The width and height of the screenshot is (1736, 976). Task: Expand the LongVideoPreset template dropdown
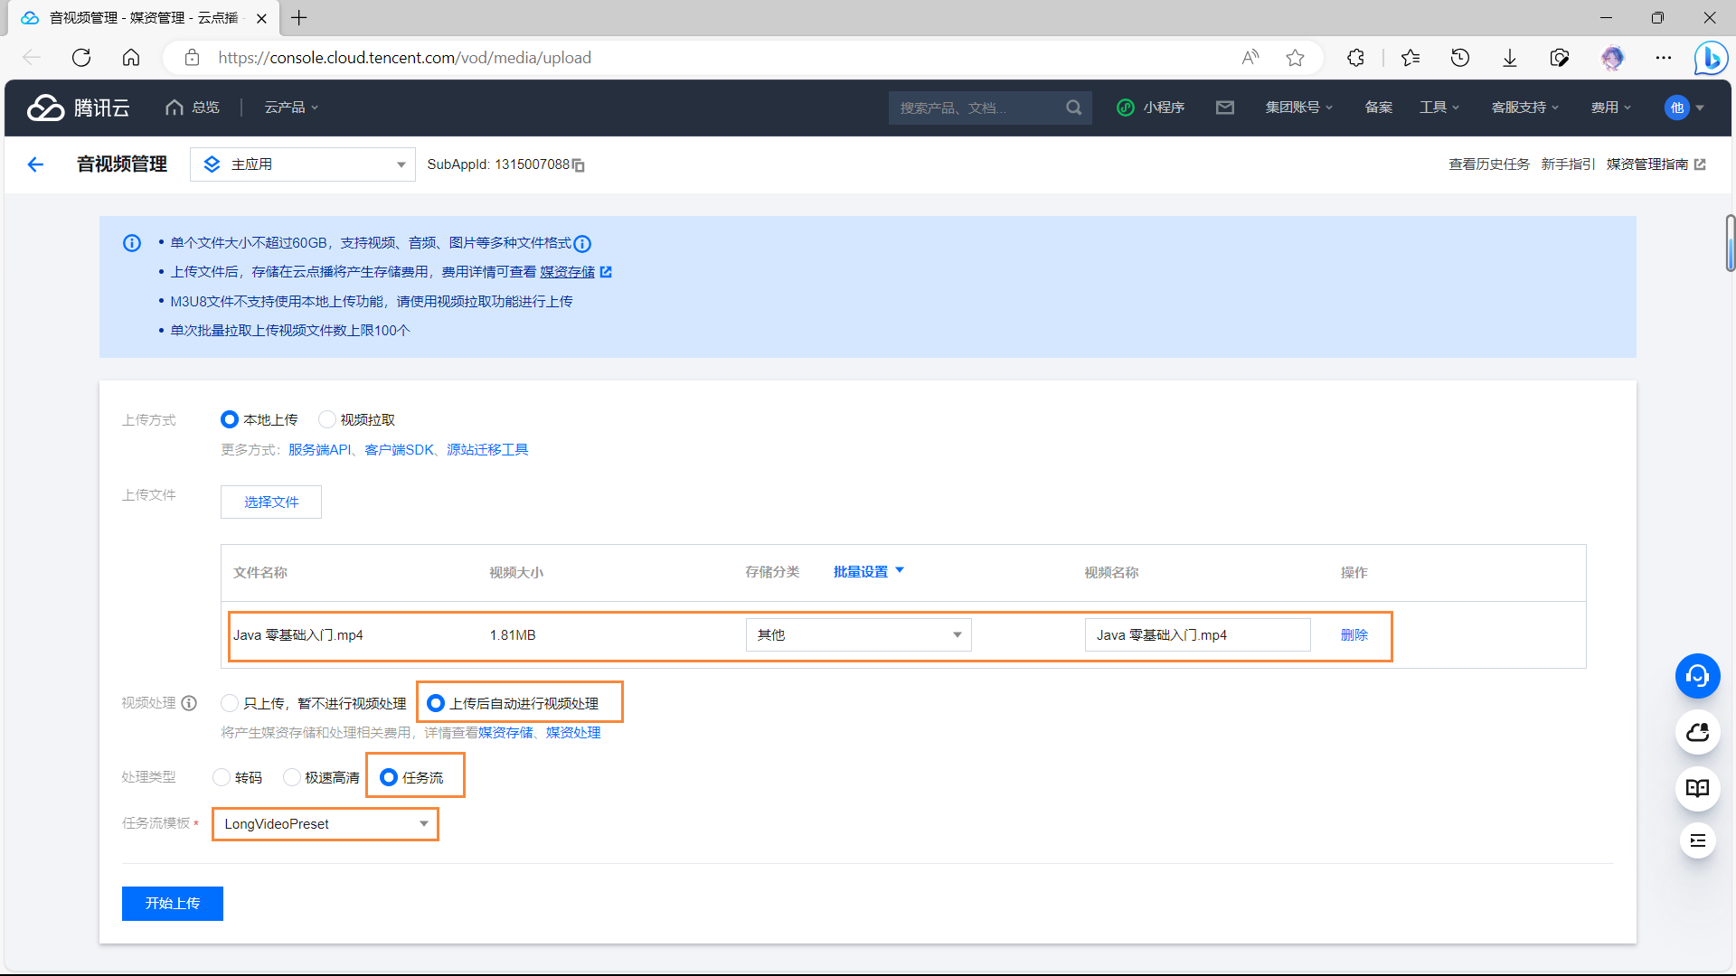click(x=325, y=824)
